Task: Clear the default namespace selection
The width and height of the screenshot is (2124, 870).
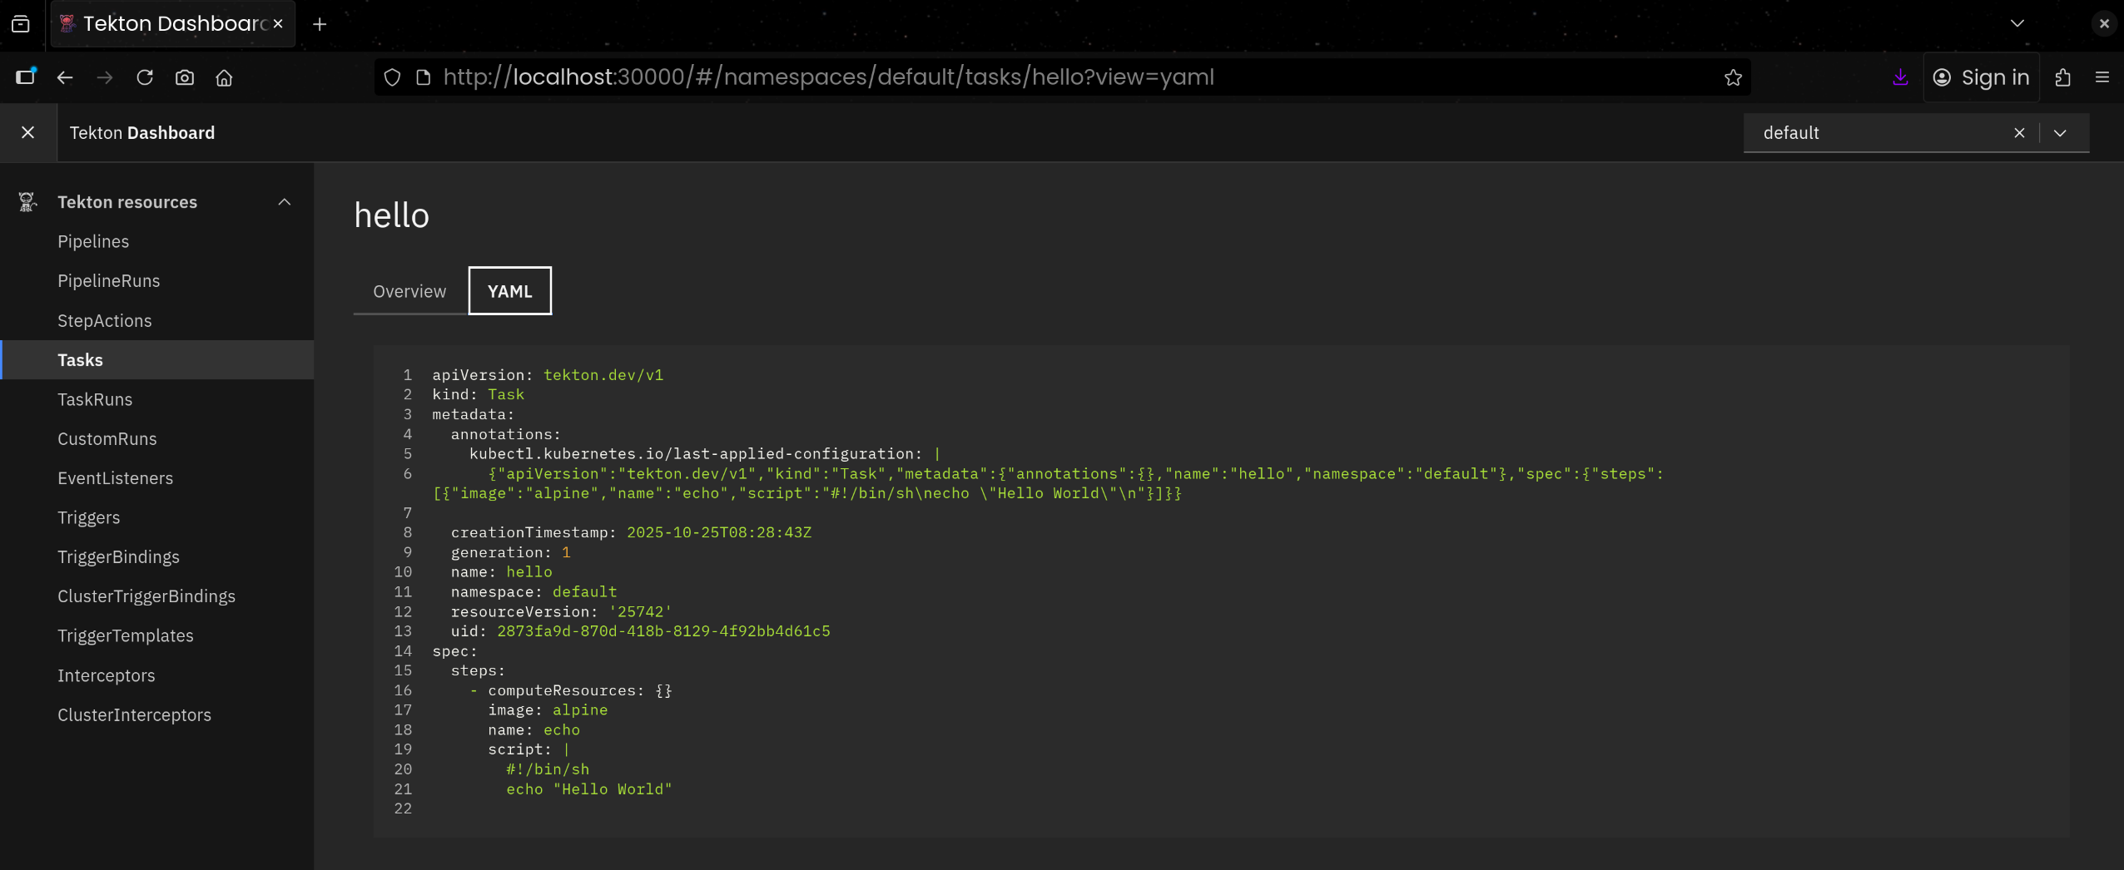Action: [x=2019, y=133]
